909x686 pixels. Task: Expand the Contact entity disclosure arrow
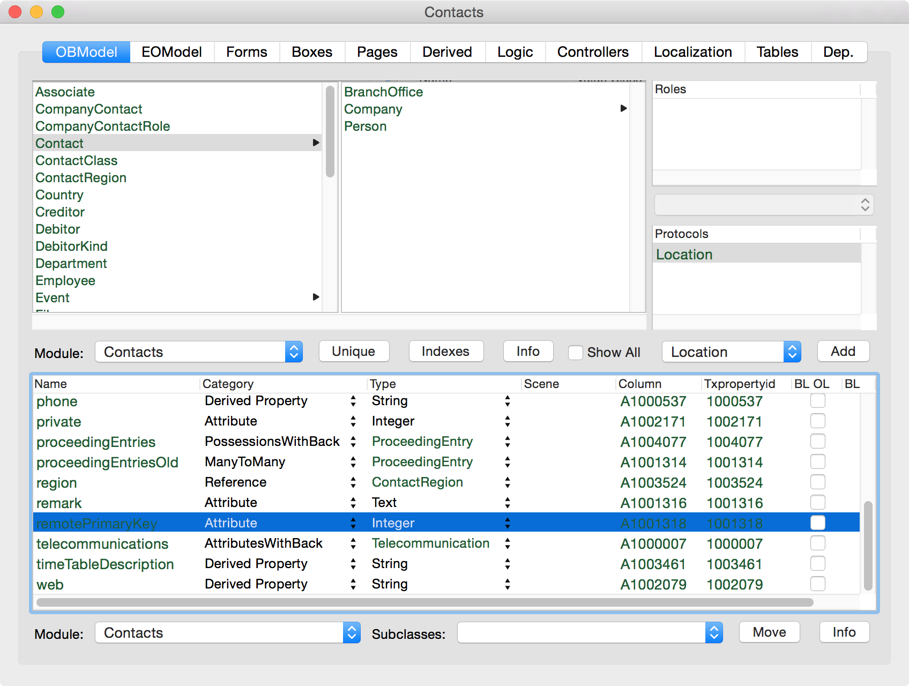click(x=316, y=143)
